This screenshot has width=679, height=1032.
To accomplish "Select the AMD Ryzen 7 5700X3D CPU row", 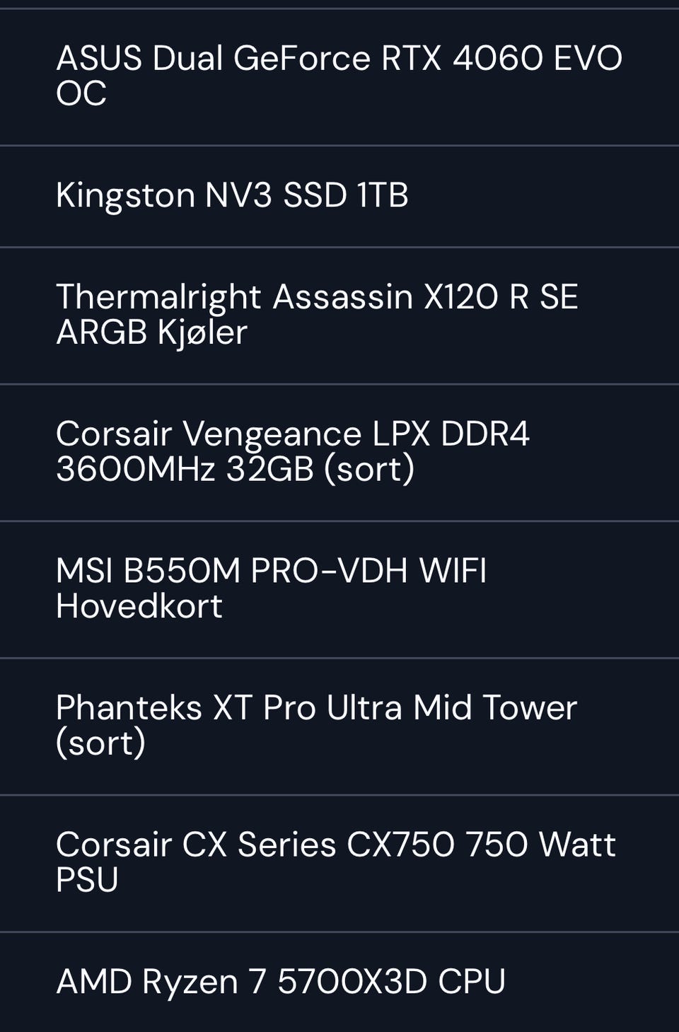I will coord(339,982).
